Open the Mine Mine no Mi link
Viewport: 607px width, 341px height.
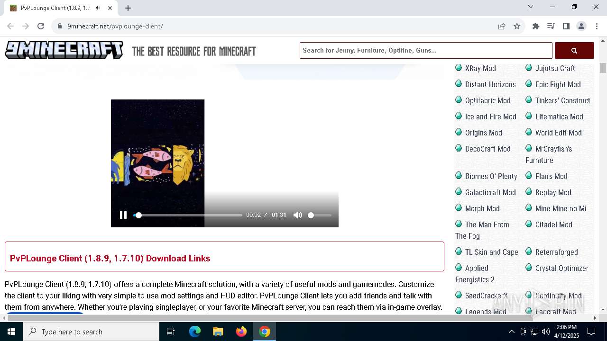561,208
